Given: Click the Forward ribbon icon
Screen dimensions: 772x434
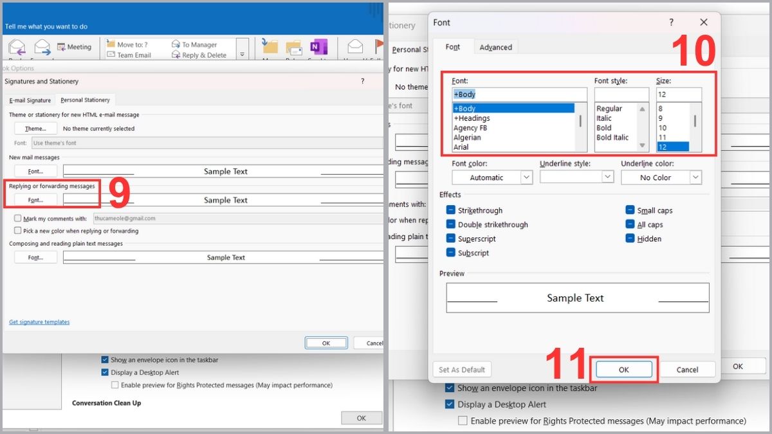Looking at the screenshot, I should [x=42, y=48].
